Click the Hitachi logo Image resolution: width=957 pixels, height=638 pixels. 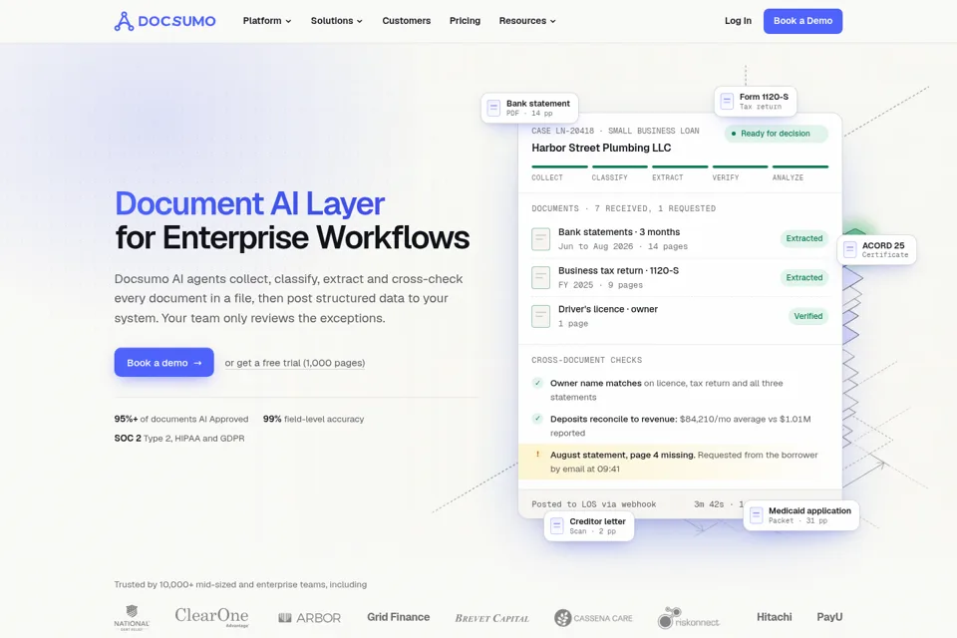coord(774,617)
